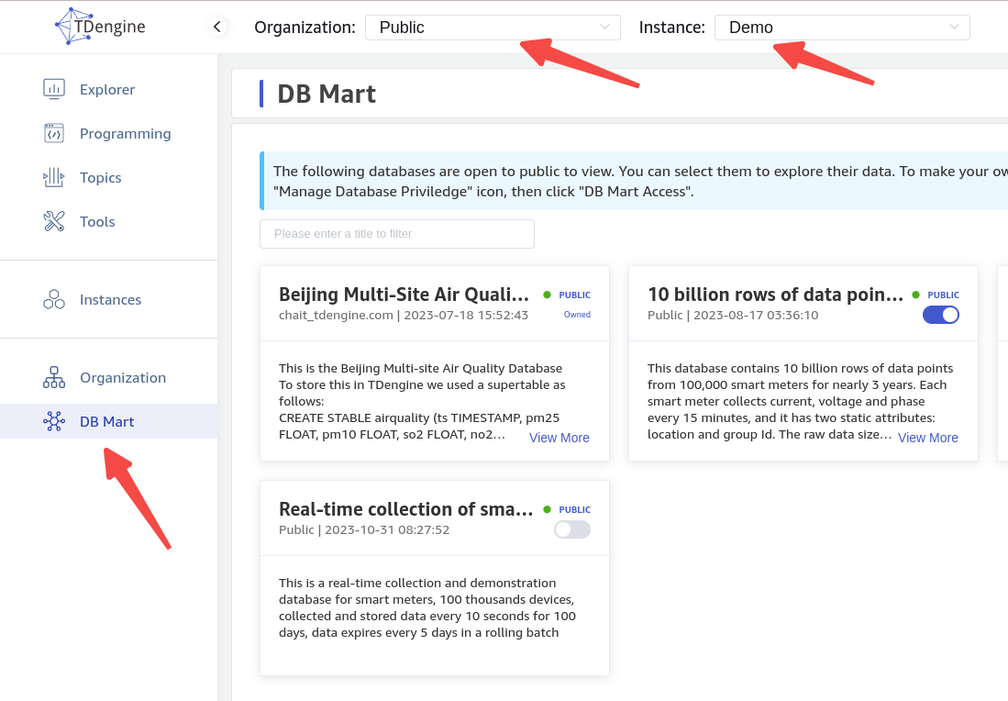Open the Instance dropdown showing Demo

click(841, 28)
